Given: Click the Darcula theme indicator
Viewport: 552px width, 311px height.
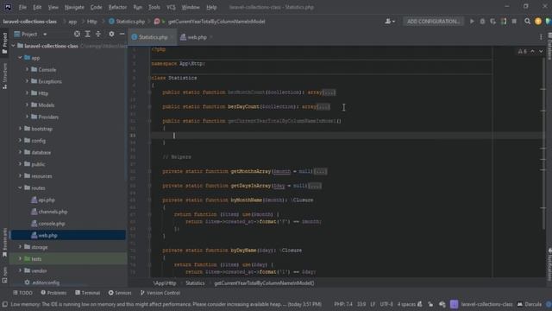Looking at the screenshot, I should click(x=530, y=304).
